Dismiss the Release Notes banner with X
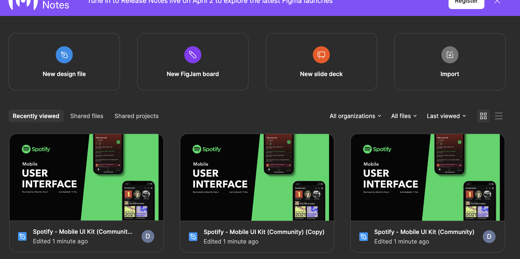The image size is (520, 259). 497,2
